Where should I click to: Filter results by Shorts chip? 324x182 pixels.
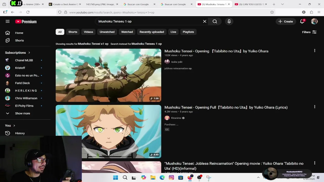pos(73,32)
